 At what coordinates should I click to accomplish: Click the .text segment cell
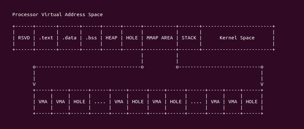(x=46, y=38)
